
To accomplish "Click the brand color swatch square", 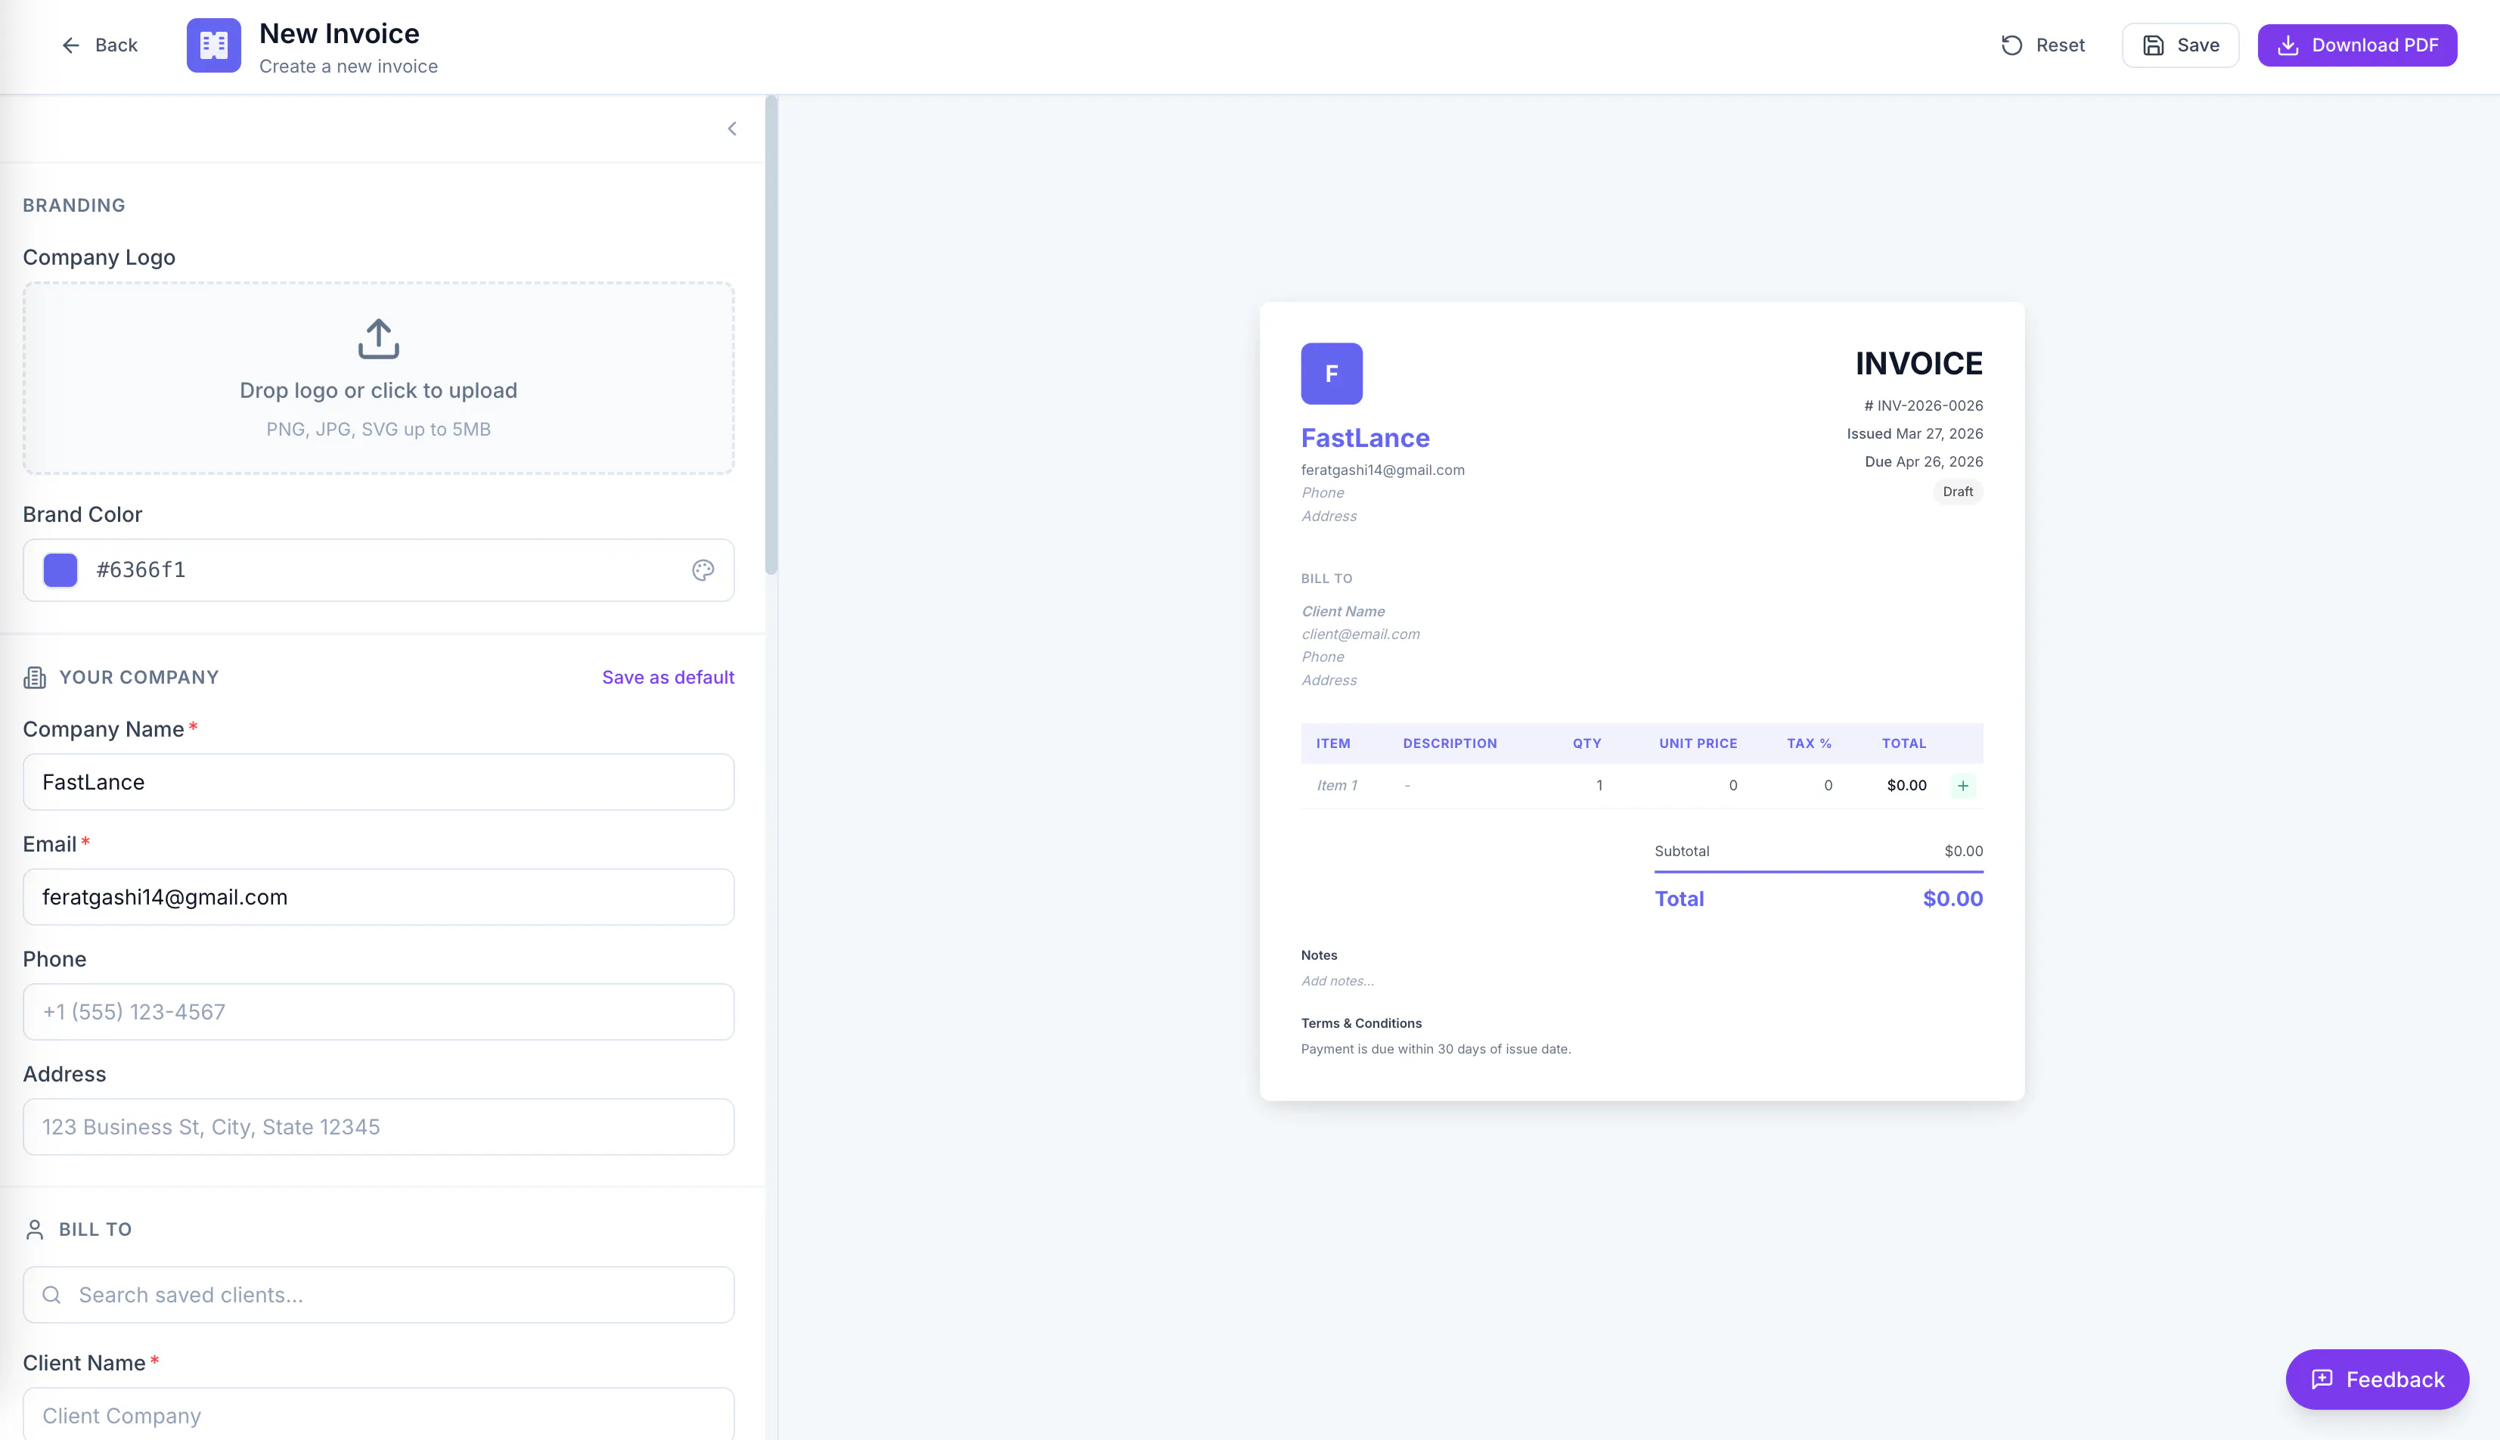I will 60,569.
